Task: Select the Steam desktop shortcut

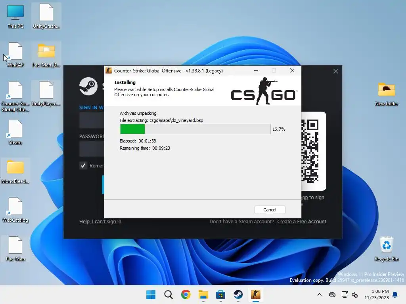Action: pyautogui.click(x=15, y=132)
